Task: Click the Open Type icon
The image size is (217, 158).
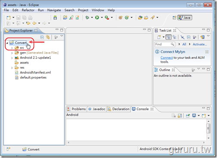Action: pyautogui.click(x=140, y=18)
